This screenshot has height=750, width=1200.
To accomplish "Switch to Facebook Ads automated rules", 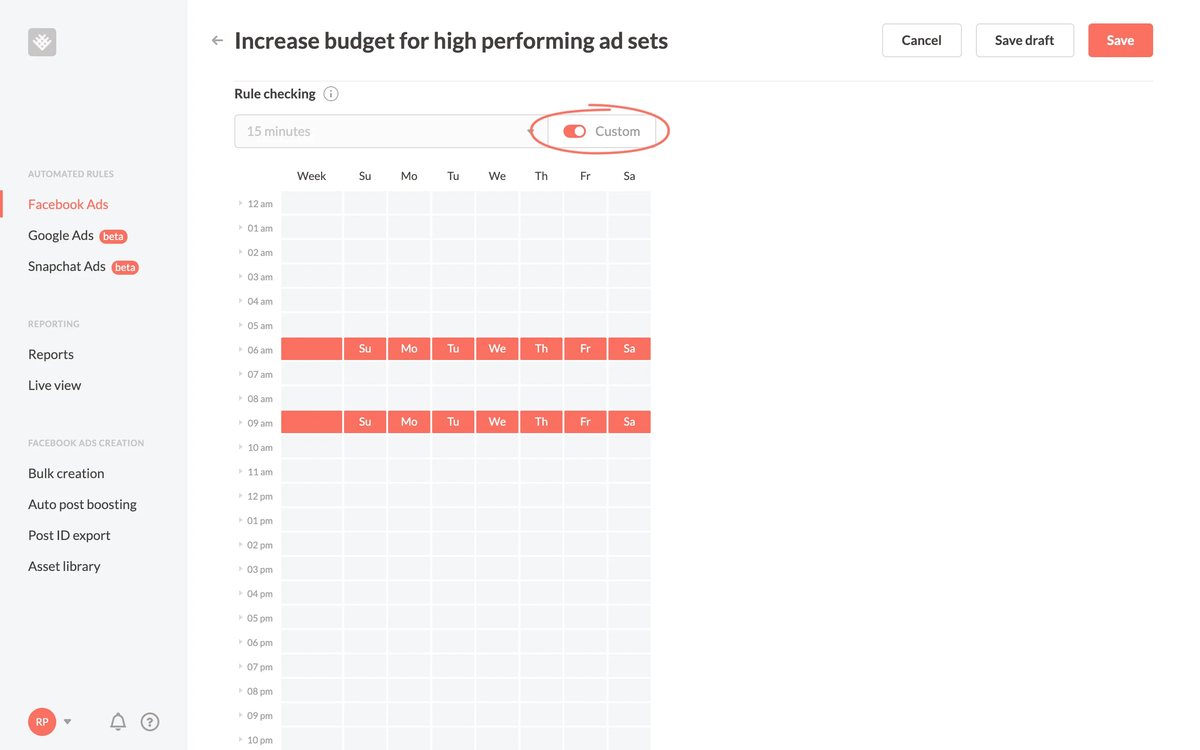I will coord(68,204).
